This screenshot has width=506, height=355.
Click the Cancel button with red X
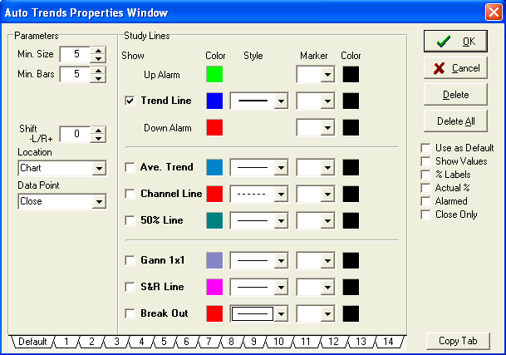456,67
